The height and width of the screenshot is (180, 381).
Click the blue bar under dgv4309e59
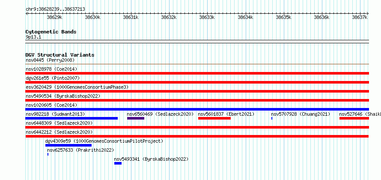click(68, 145)
